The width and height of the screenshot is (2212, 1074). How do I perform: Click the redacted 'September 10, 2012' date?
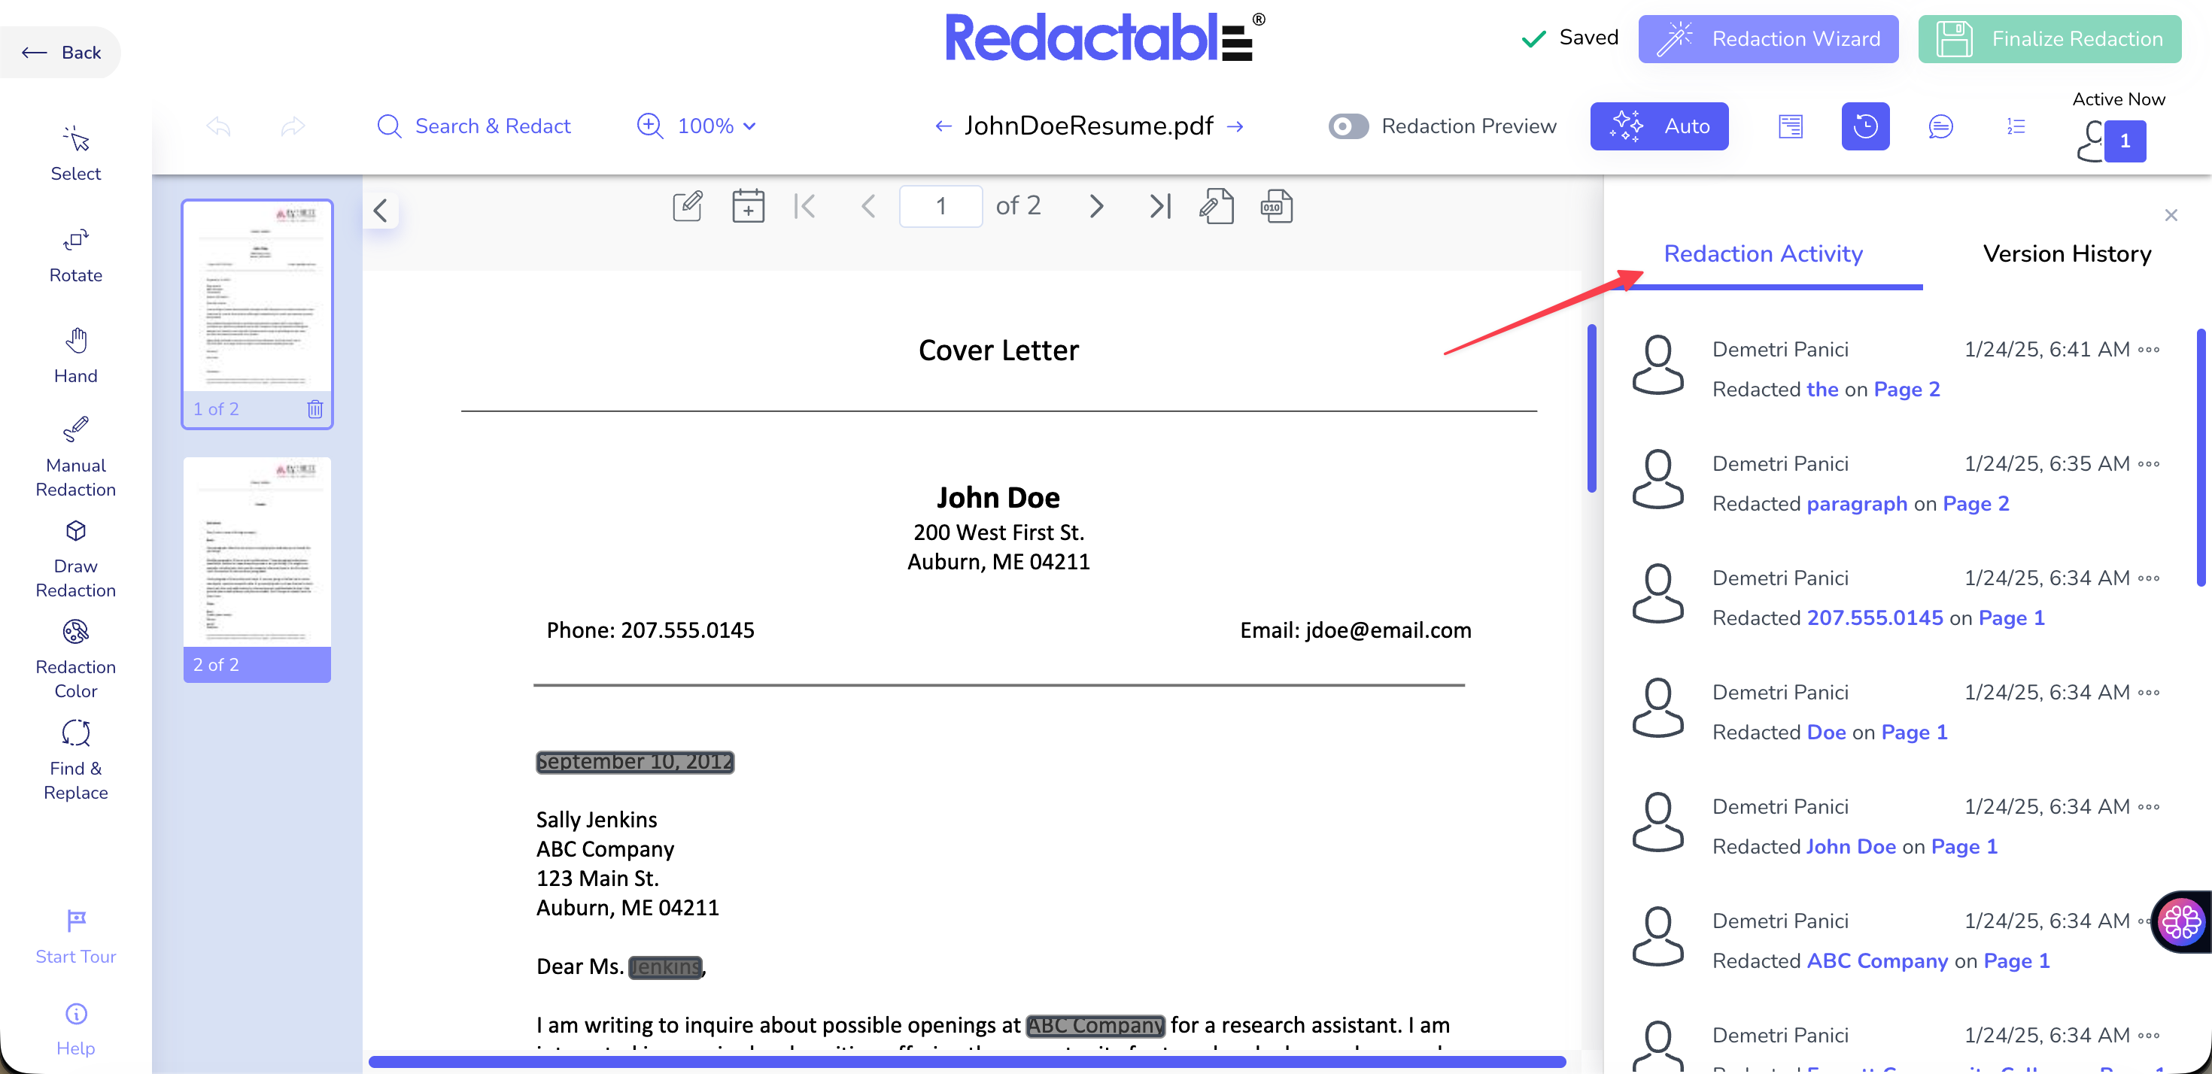(x=634, y=761)
